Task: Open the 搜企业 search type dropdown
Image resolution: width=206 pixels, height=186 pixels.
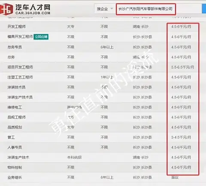Action: tap(105, 9)
